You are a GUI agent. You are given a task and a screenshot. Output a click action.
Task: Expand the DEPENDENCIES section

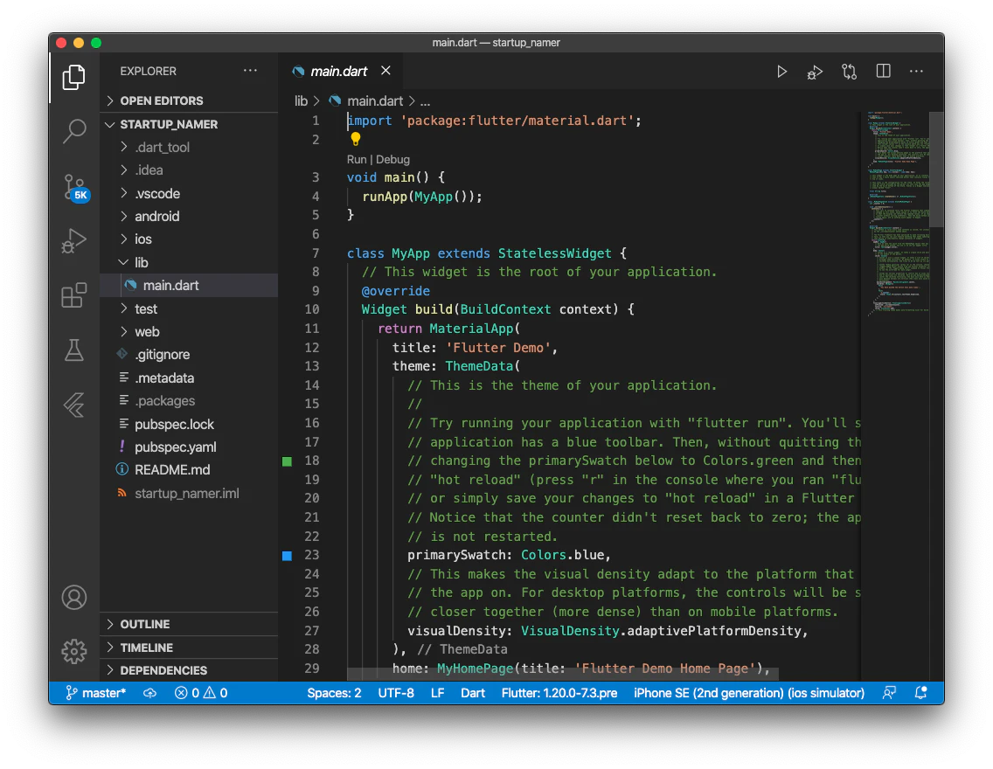(x=163, y=670)
